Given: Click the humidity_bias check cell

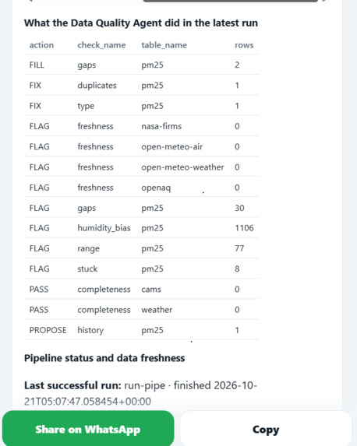Looking at the screenshot, I should [x=104, y=228].
